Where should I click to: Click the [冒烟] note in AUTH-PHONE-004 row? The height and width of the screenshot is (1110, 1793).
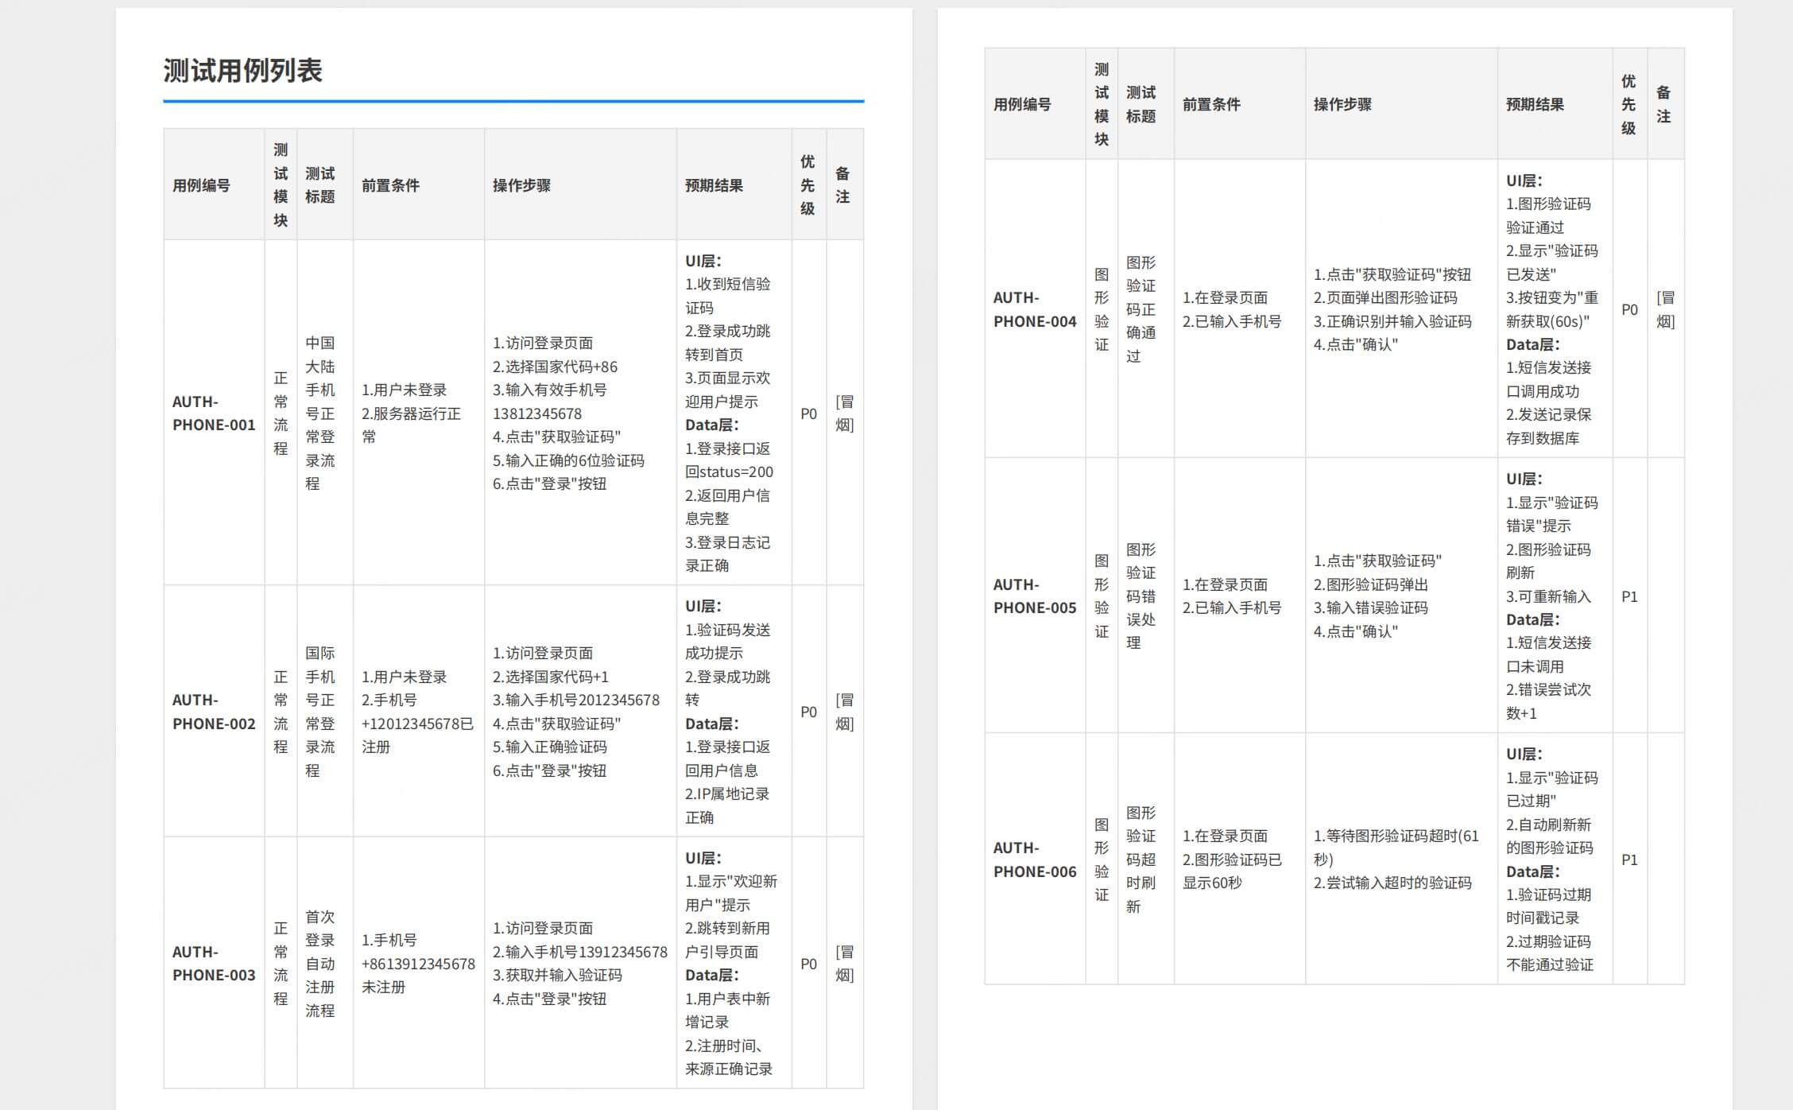point(1665,309)
